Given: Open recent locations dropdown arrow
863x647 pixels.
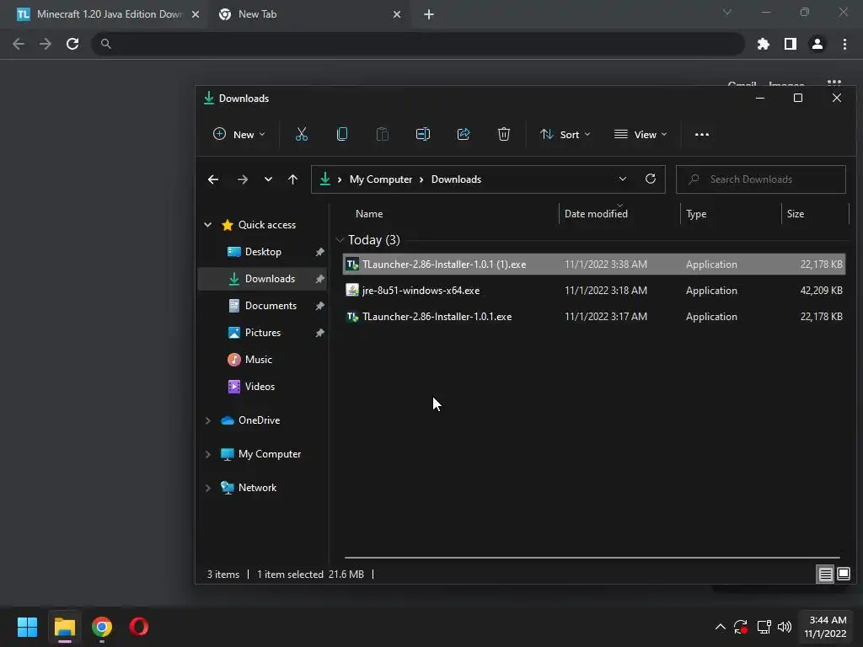Looking at the screenshot, I should pos(268,179).
